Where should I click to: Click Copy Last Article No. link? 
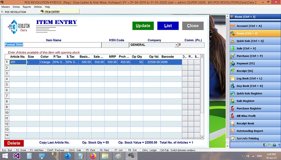click(x=54, y=142)
